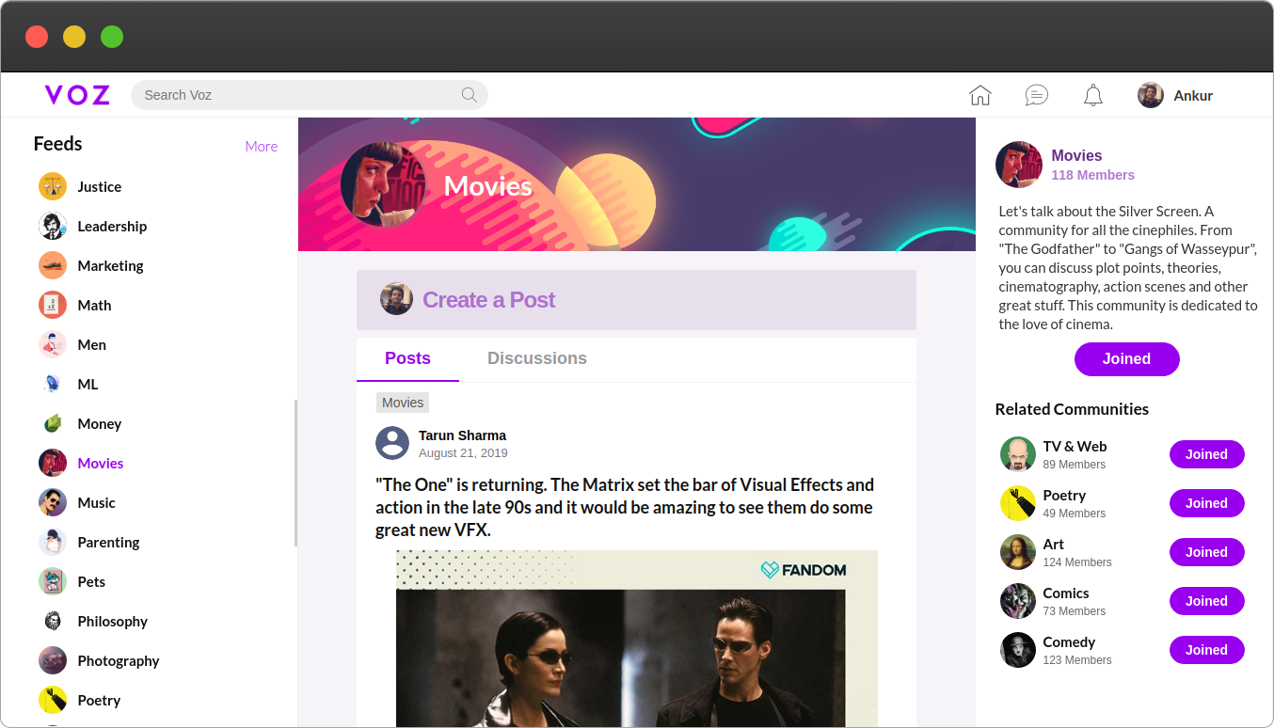Image resolution: width=1274 pixels, height=728 pixels.
Task: Open the Parenting feed
Action: click(108, 542)
